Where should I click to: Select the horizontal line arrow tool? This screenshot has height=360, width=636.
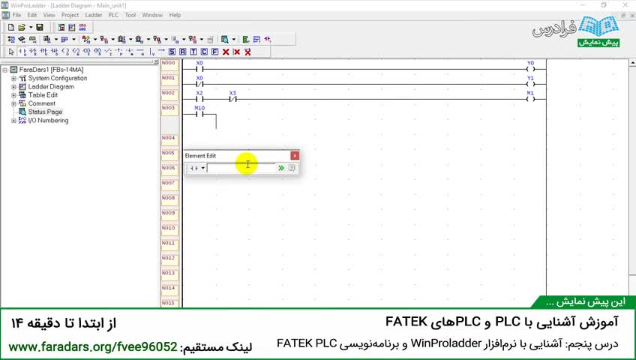click(x=161, y=52)
